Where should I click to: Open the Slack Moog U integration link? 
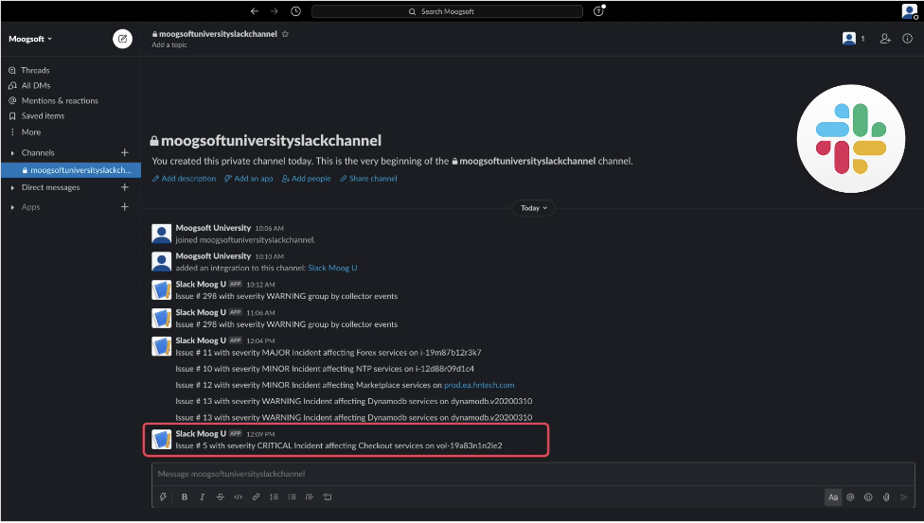[x=332, y=268]
